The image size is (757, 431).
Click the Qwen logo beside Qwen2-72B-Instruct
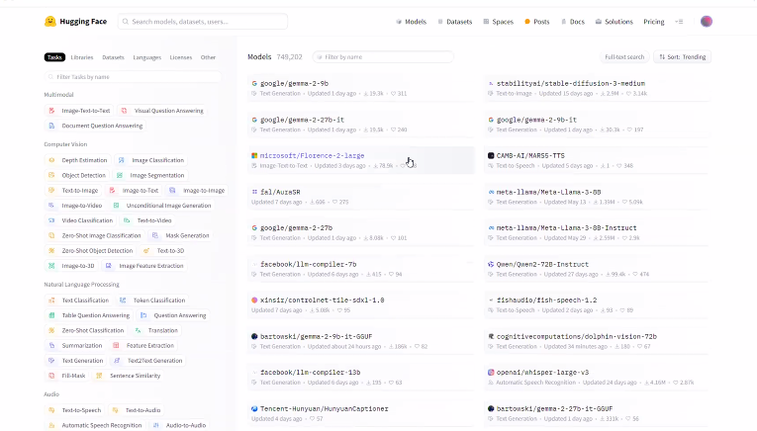click(x=491, y=264)
